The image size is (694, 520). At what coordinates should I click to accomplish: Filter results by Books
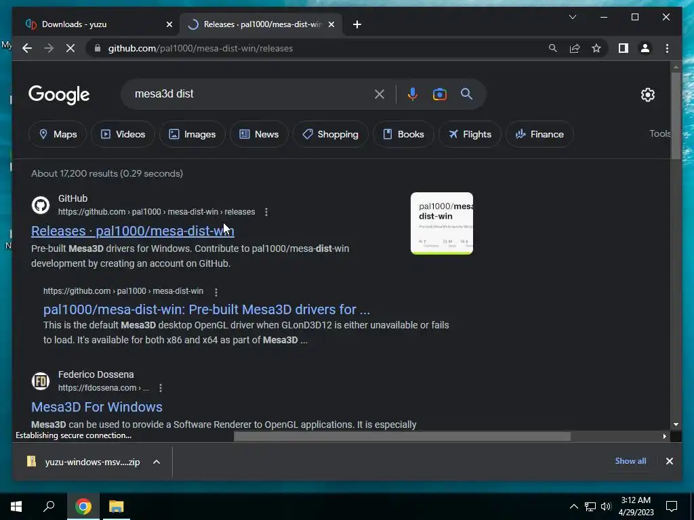403,134
